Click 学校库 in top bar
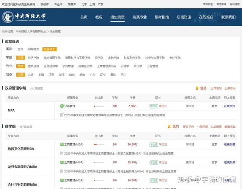This screenshot has width=242, height=189. [x=45, y=4]
